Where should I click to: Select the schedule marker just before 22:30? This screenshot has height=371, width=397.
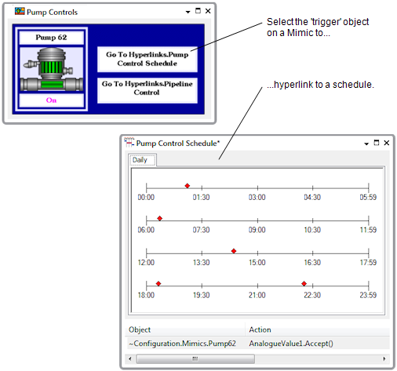304,283
